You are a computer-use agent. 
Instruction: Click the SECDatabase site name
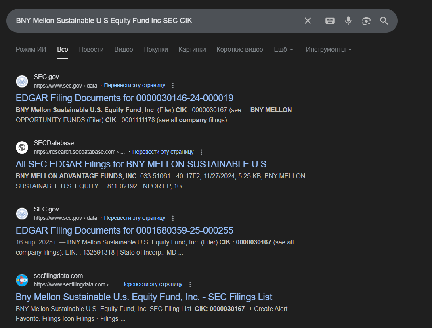54,143
